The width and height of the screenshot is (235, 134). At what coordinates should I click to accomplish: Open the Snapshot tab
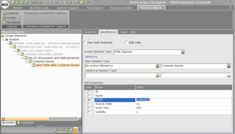coord(90,32)
